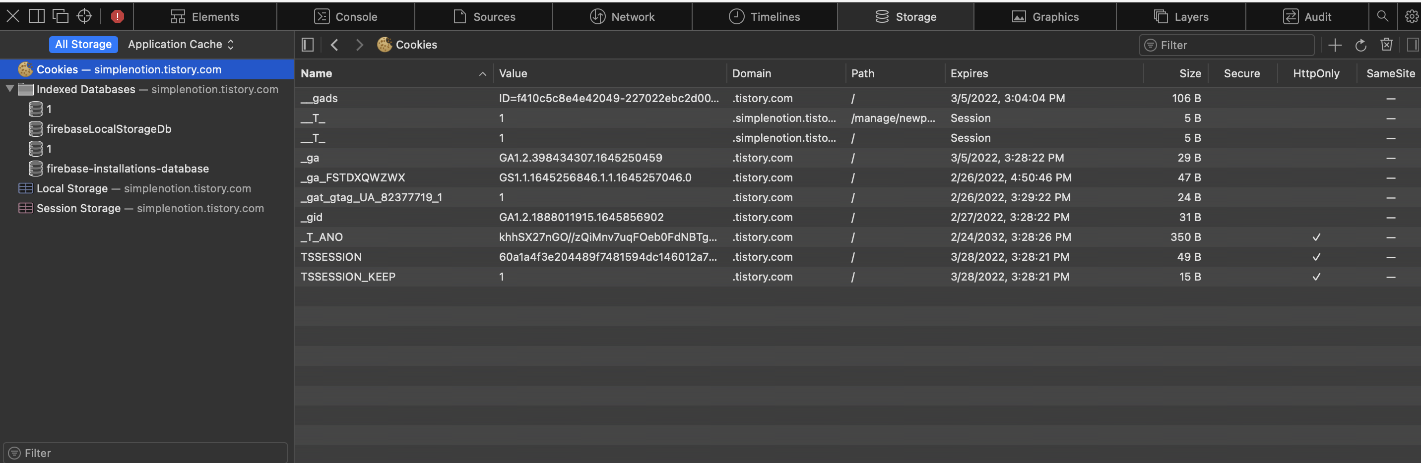This screenshot has width=1421, height=463.
Task: Open the Sources tab
Action: (x=484, y=16)
